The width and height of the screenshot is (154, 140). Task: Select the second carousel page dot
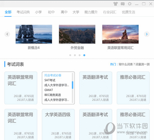pyautogui.click(x=75, y=55)
